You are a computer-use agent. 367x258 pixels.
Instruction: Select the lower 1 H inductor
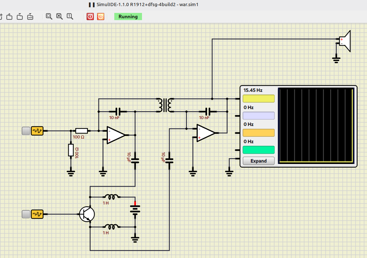(112, 227)
